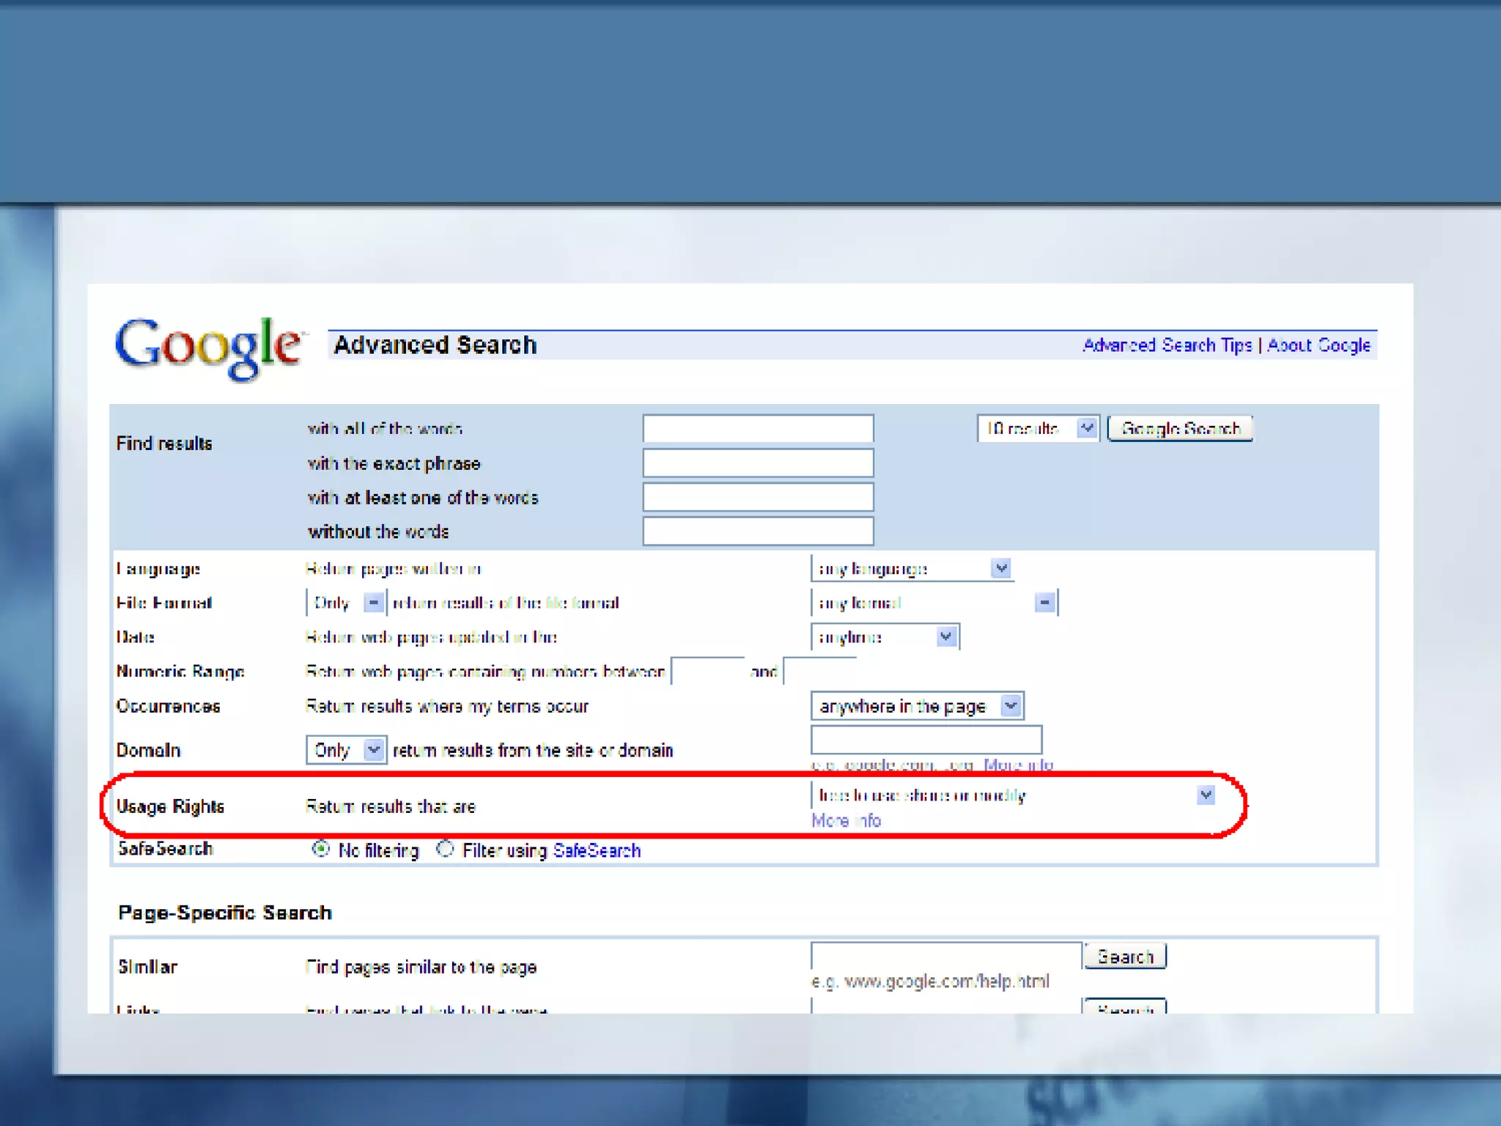Open the Advanced Search Tips link
Viewport: 1501px width, 1126px height.
(x=1167, y=345)
